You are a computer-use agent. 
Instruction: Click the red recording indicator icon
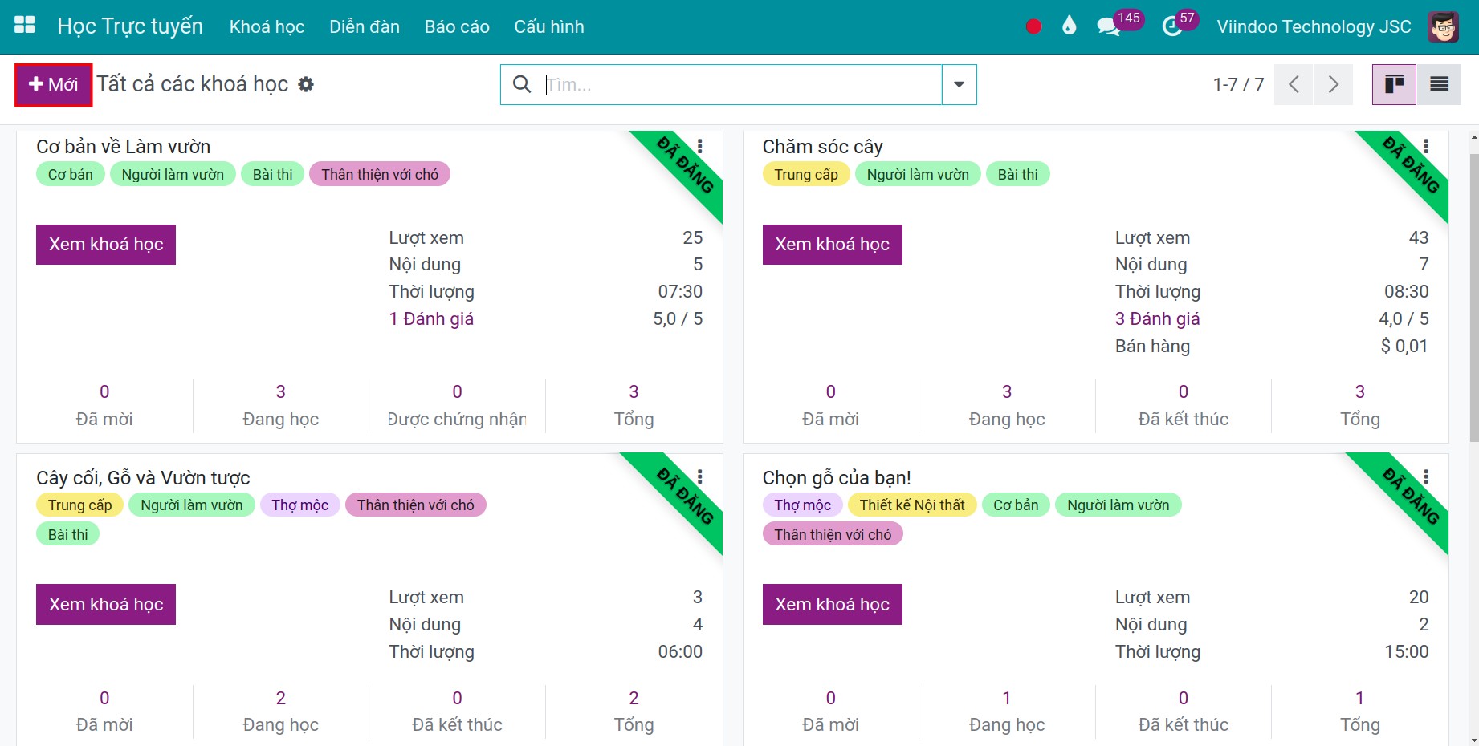coord(1033,26)
